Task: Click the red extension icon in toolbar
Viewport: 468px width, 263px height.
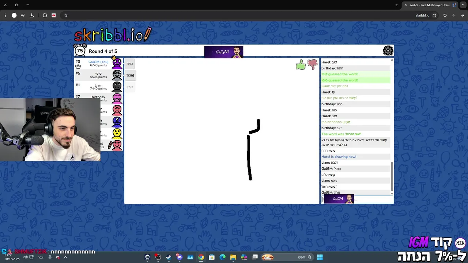Action: click(54, 15)
